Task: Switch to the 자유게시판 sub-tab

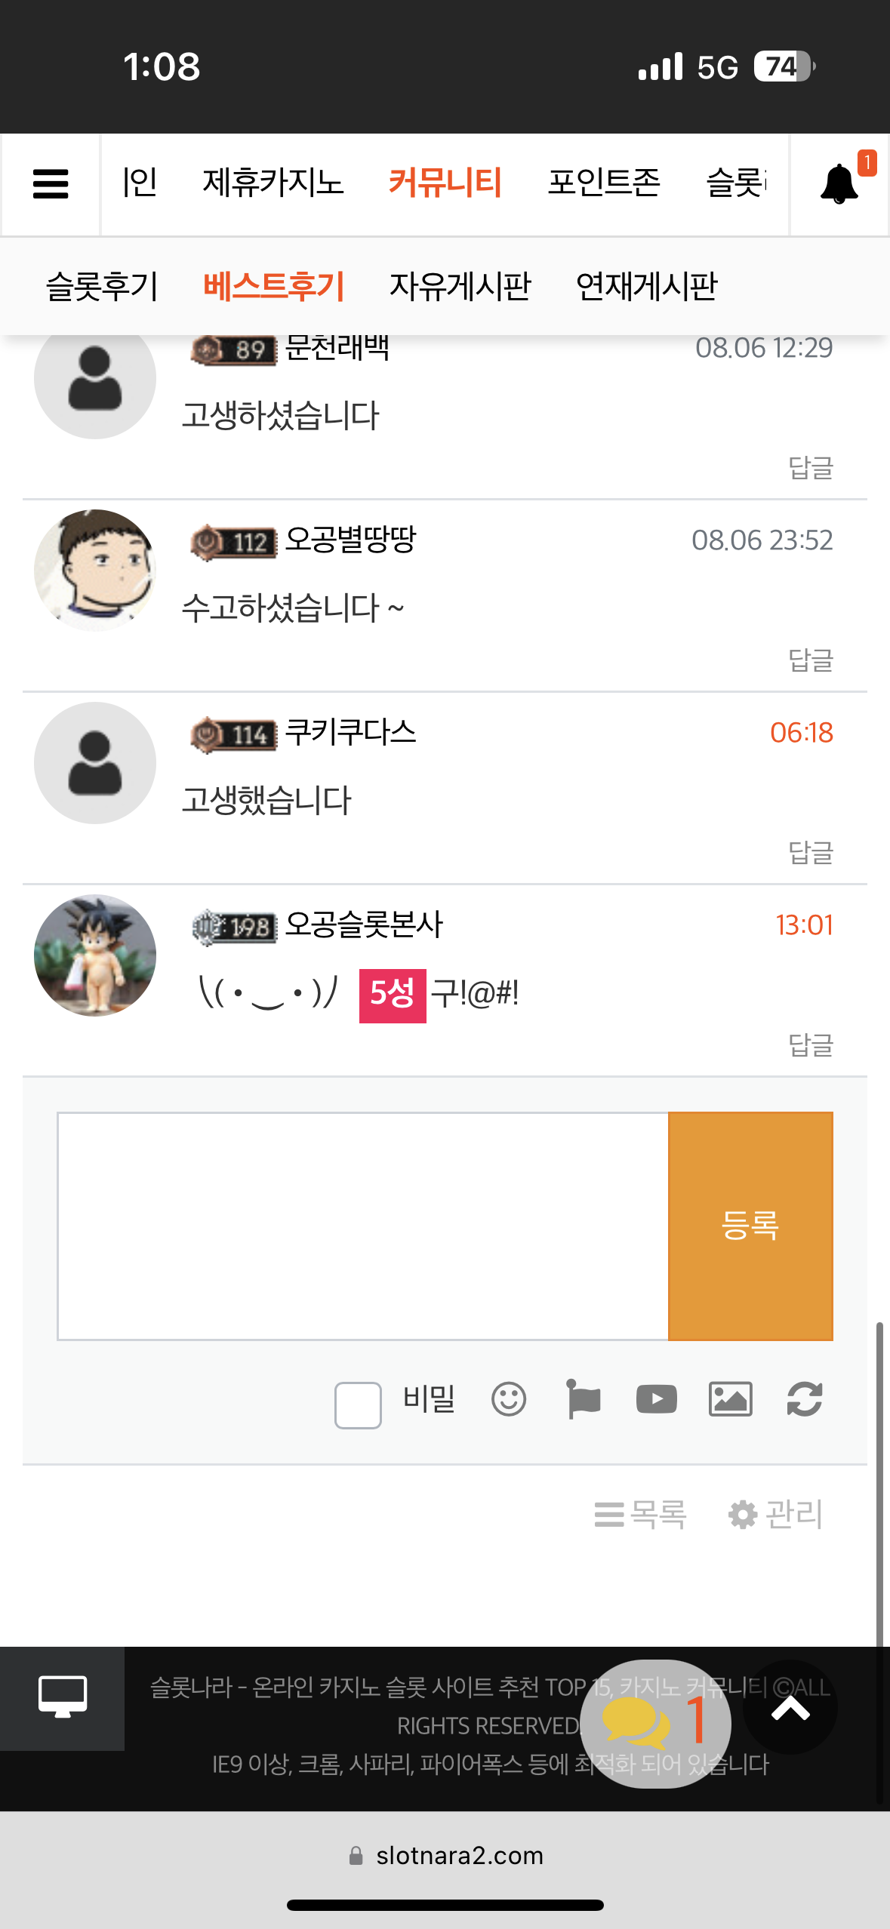Action: point(460,287)
